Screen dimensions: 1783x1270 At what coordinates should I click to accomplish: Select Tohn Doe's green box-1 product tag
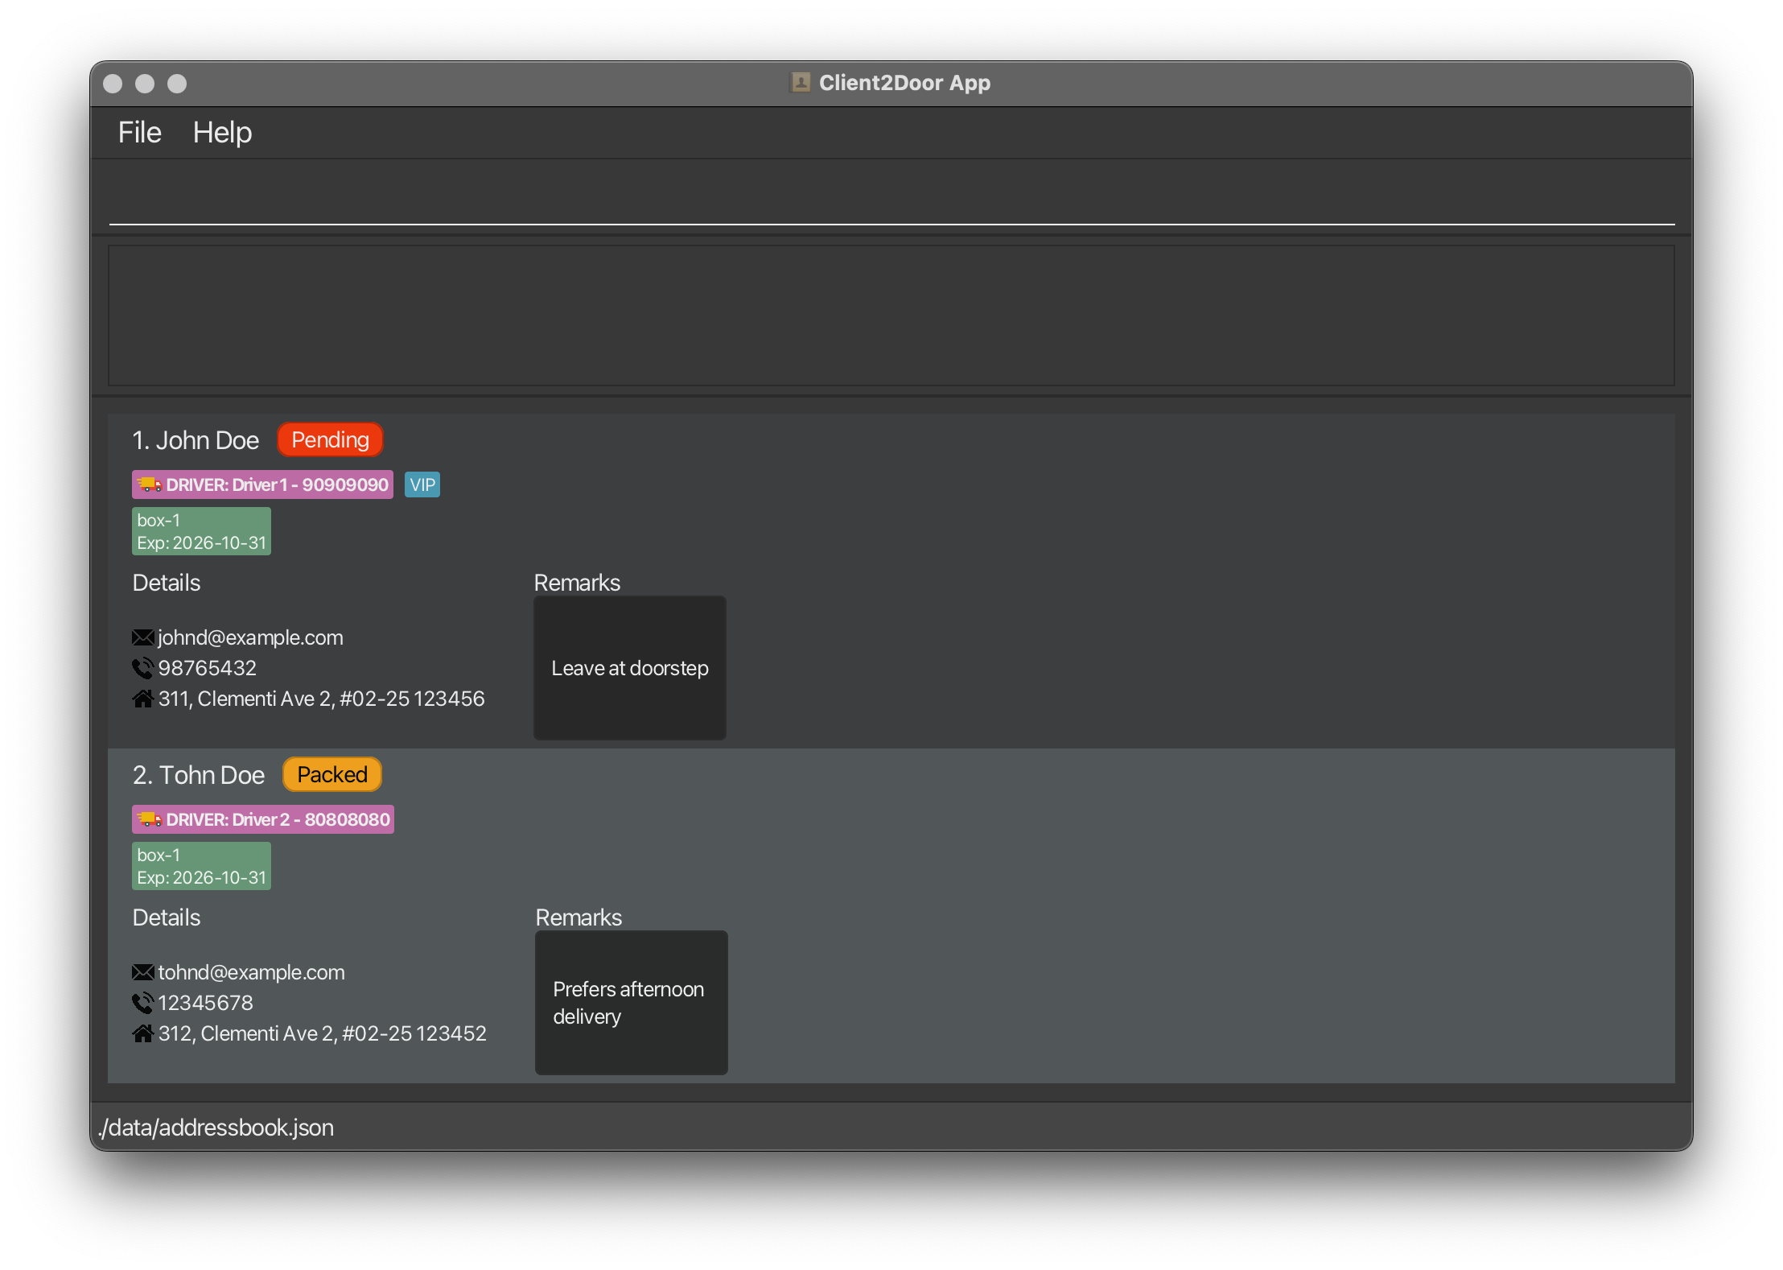(x=201, y=866)
